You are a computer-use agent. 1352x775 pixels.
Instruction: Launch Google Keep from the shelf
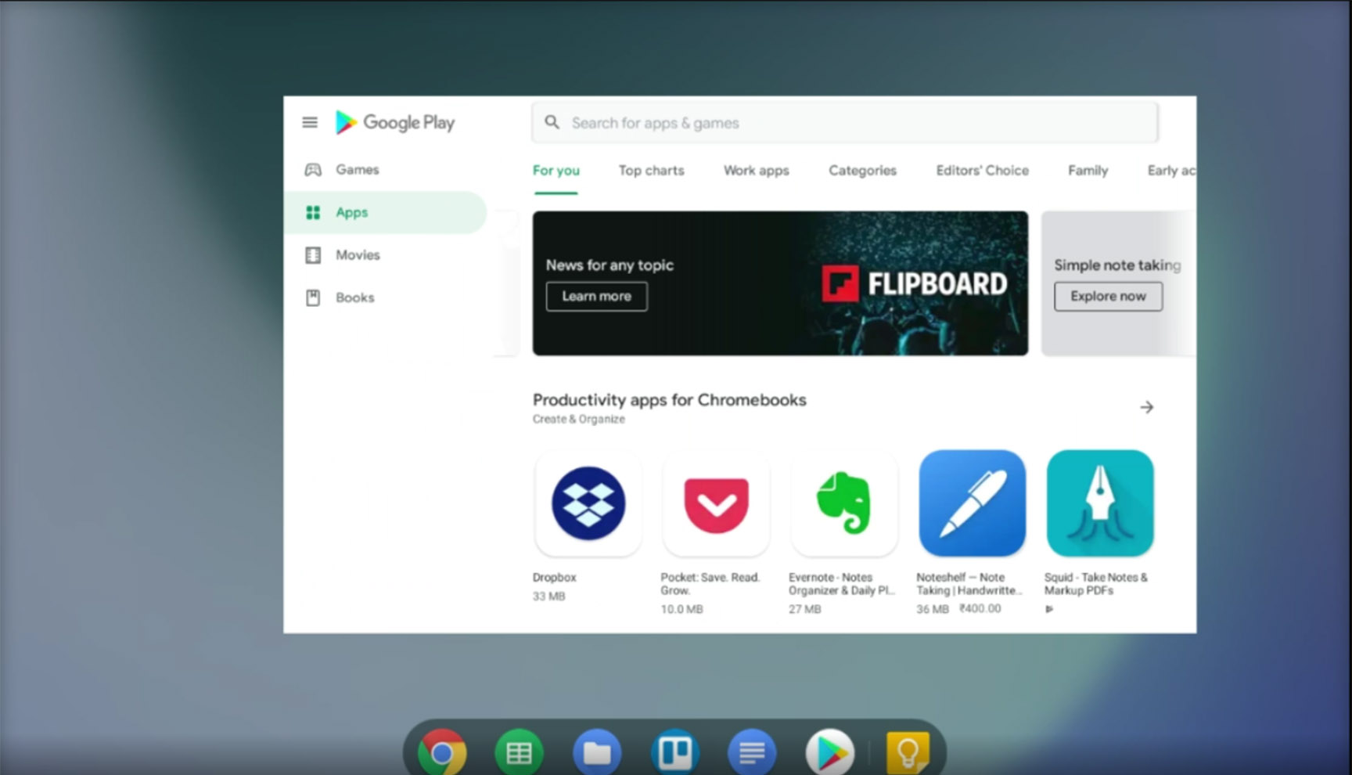[x=908, y=752]
